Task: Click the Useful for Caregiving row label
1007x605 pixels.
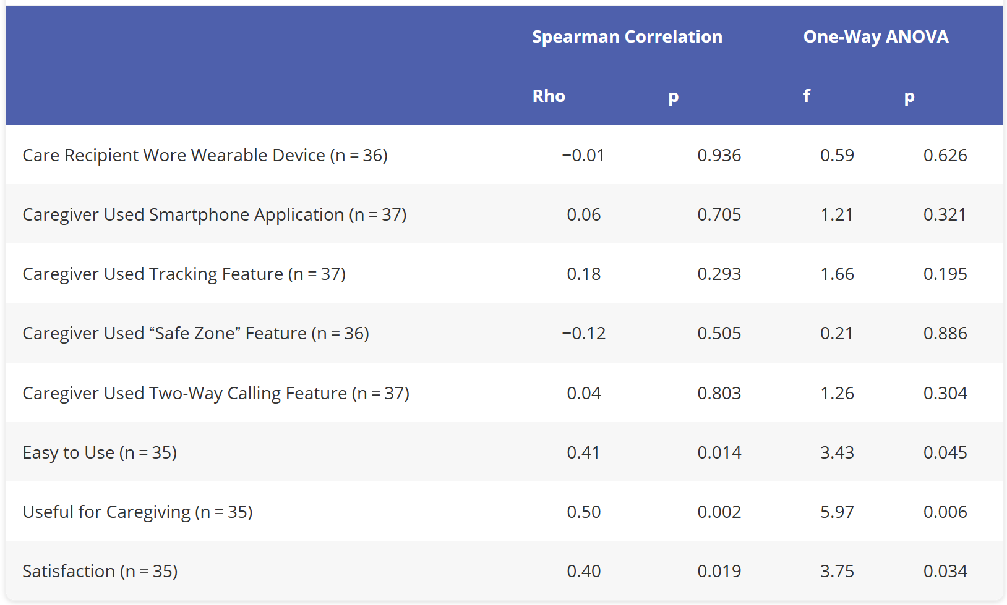Action: coord(138,512)
